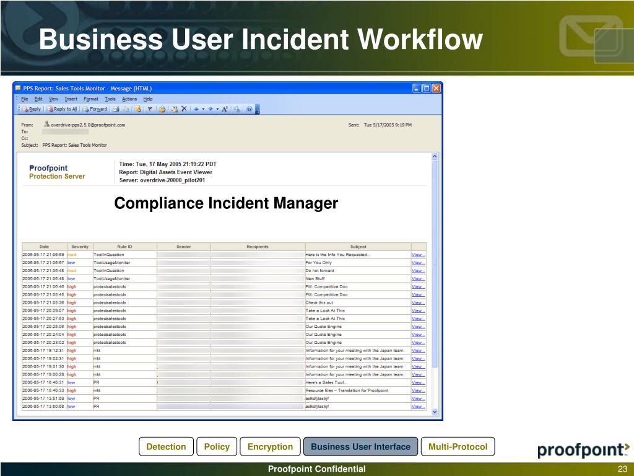
Task: Click sender overdrive-pps2.5.0@proofpoint.com
Action: 88,125
